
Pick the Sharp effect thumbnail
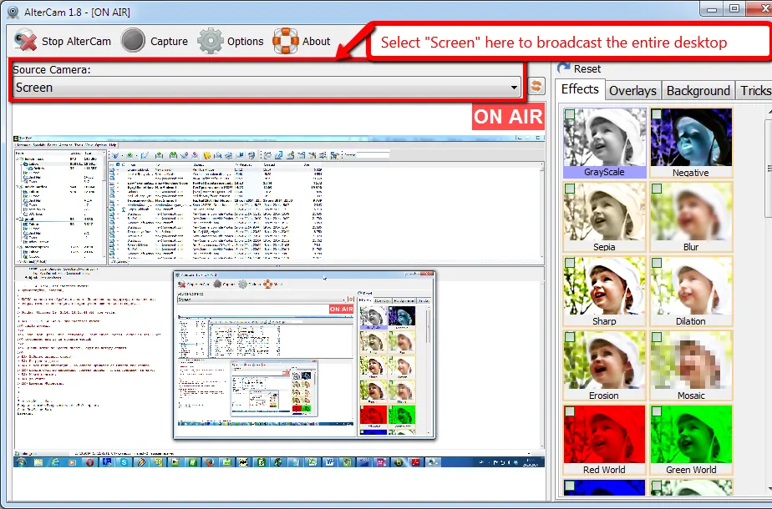pos(605,291)
